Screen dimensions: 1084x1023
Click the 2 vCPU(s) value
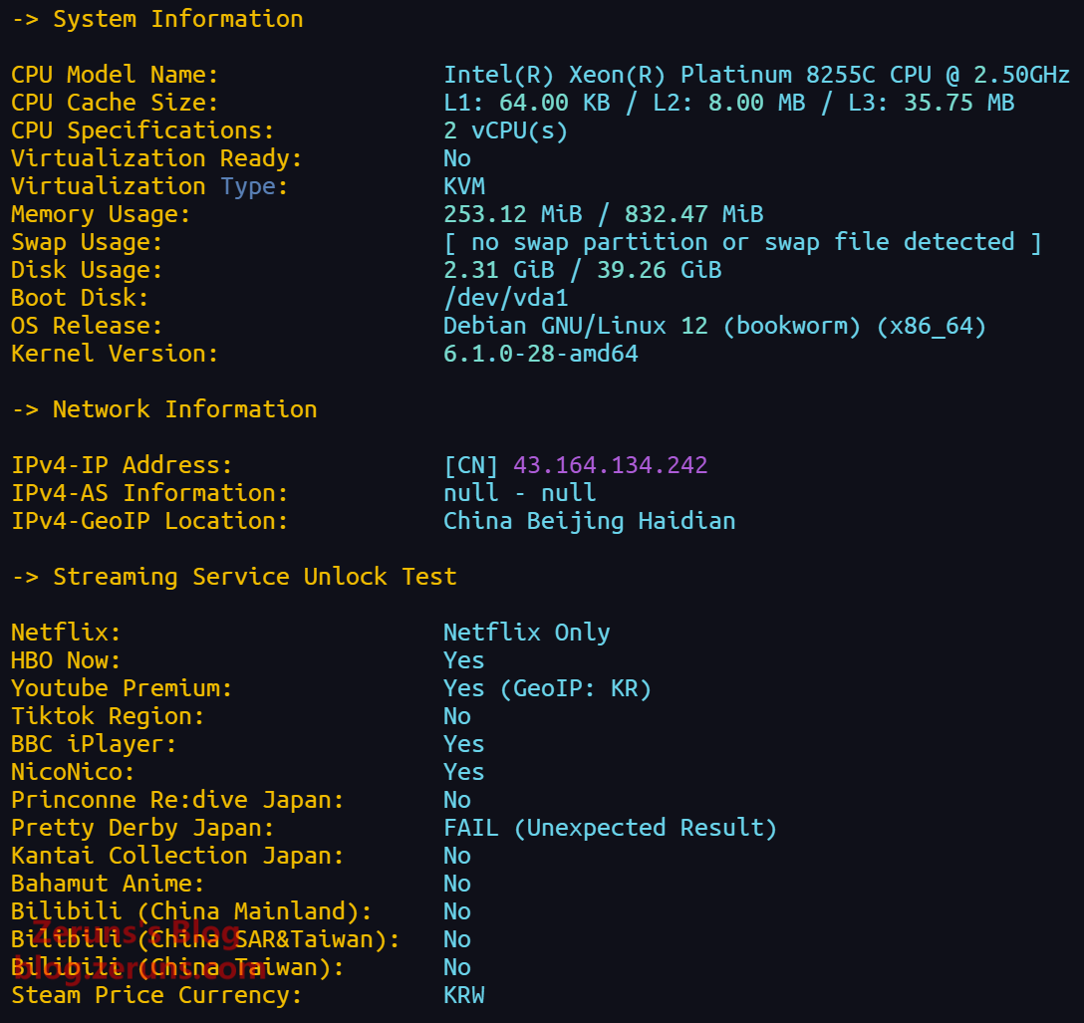pos(512,130)
